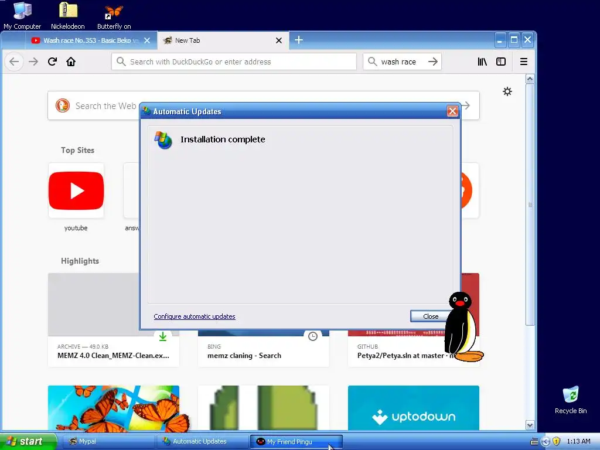
Task: Close the New Tab tab
Action: click(x=279, y=40)
